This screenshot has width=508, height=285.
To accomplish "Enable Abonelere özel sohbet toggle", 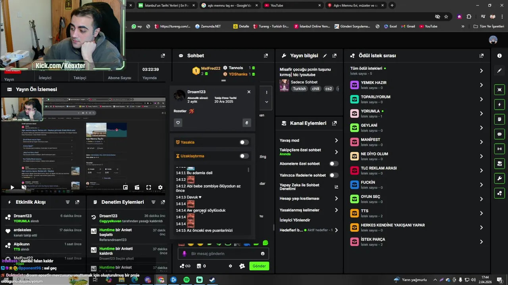I will 334,163.
